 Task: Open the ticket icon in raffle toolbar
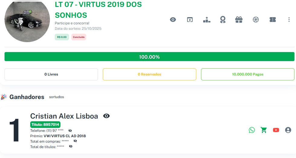click(273, 20)
